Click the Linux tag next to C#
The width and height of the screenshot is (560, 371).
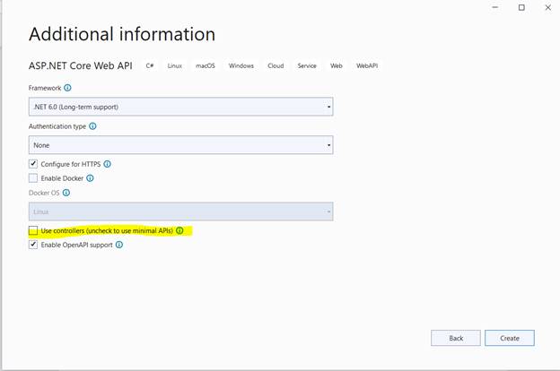click(x=175, y=65)
